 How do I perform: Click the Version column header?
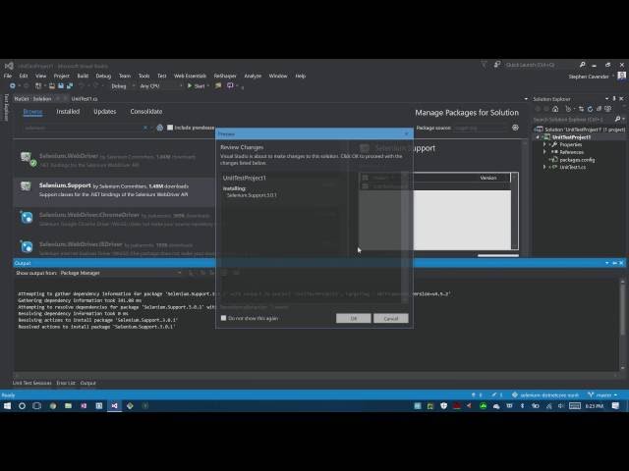click(488, 178)
